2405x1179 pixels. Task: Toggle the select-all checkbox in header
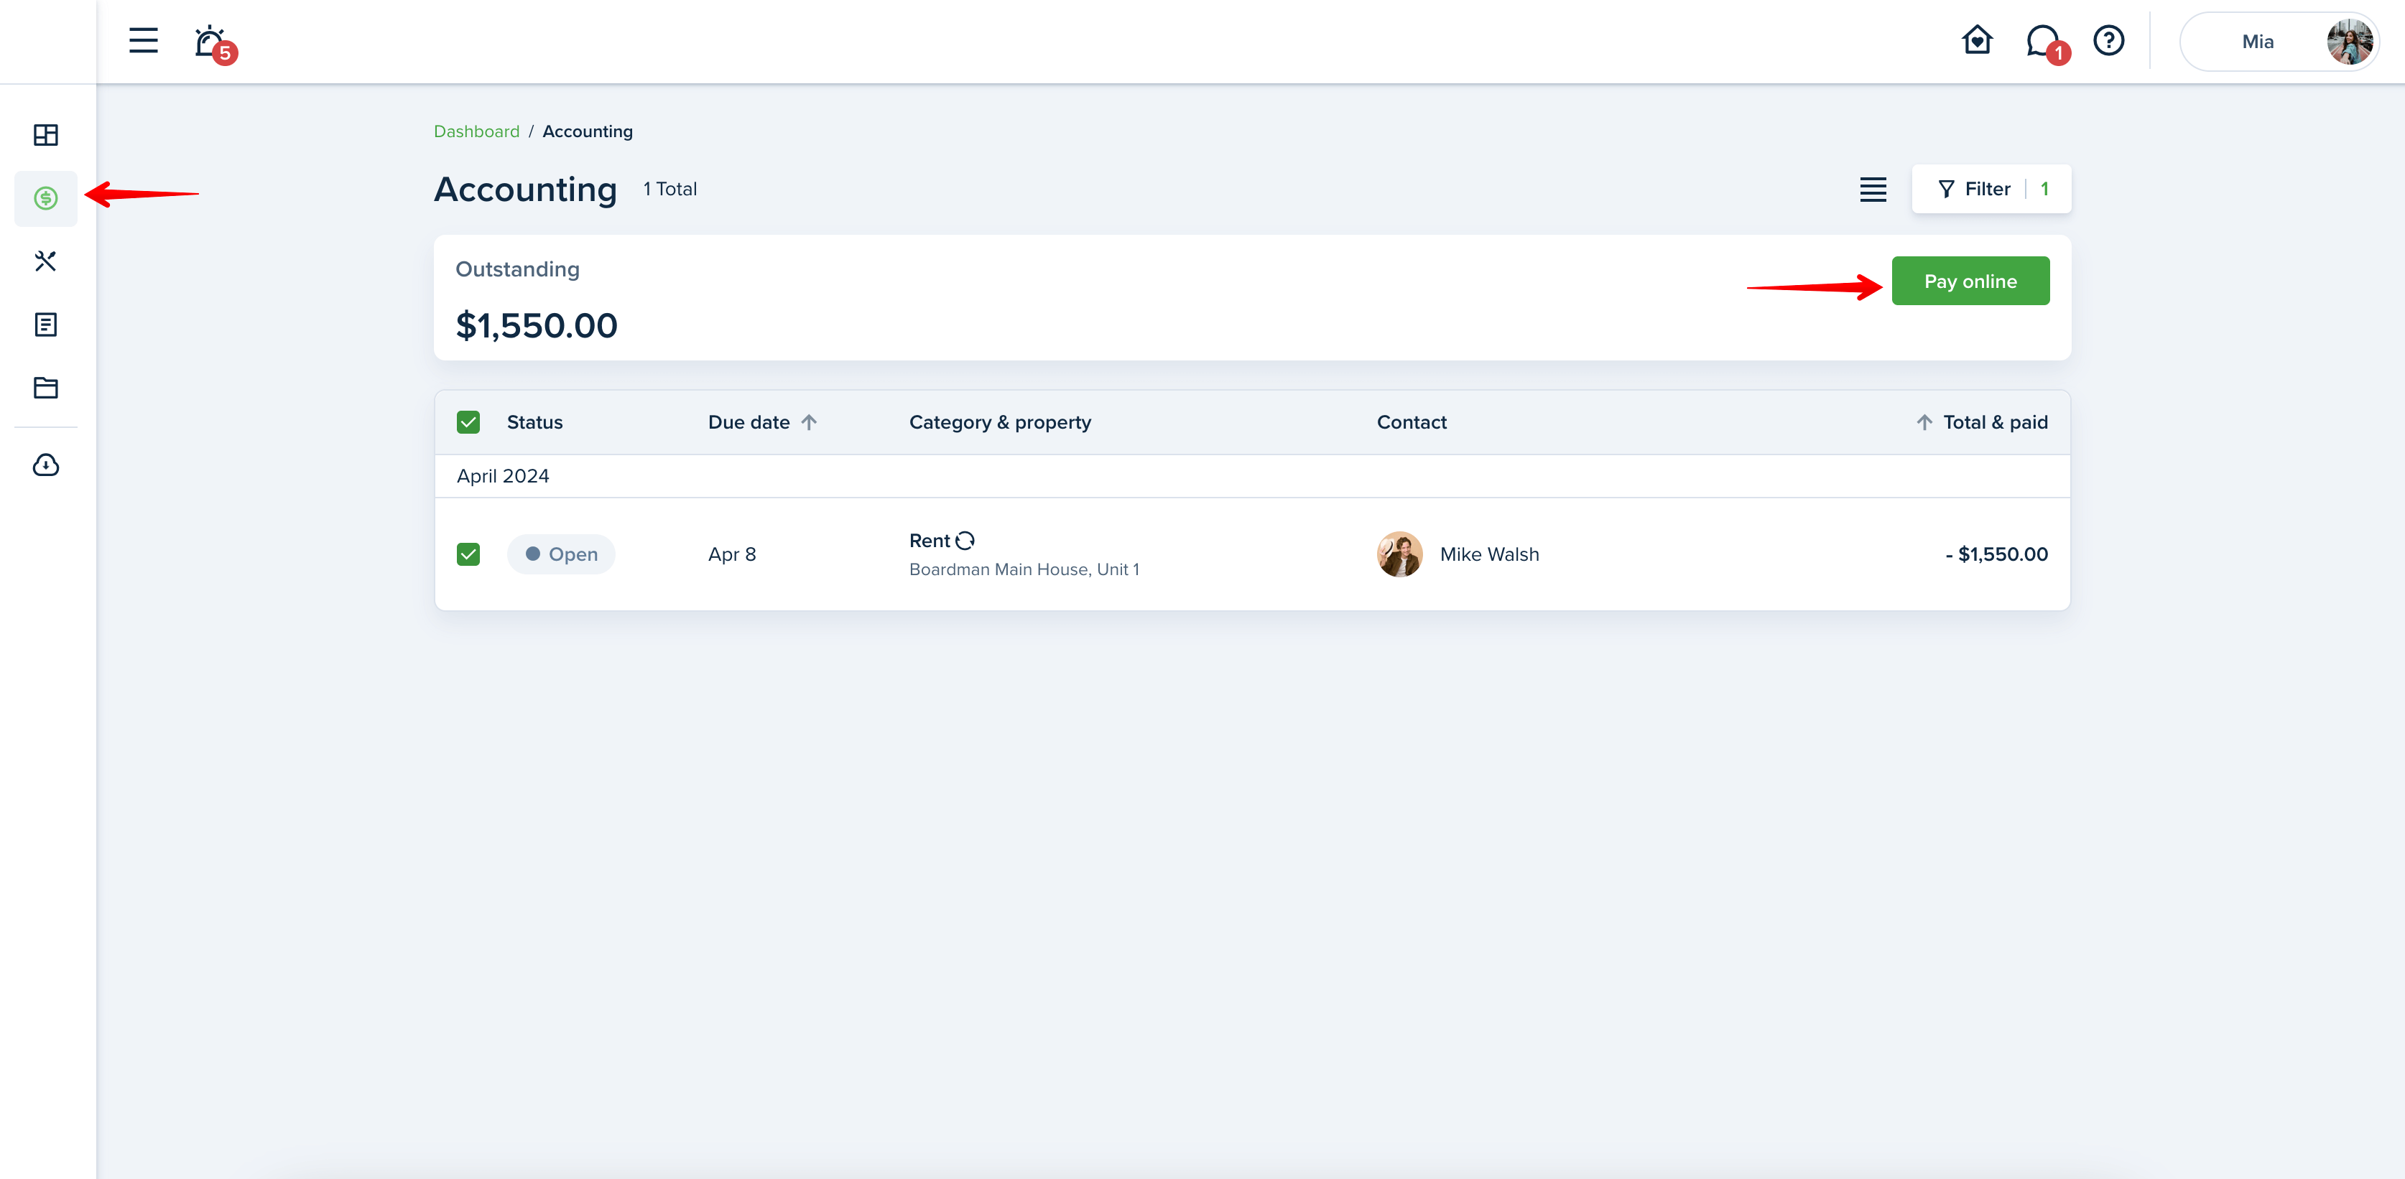468,423
